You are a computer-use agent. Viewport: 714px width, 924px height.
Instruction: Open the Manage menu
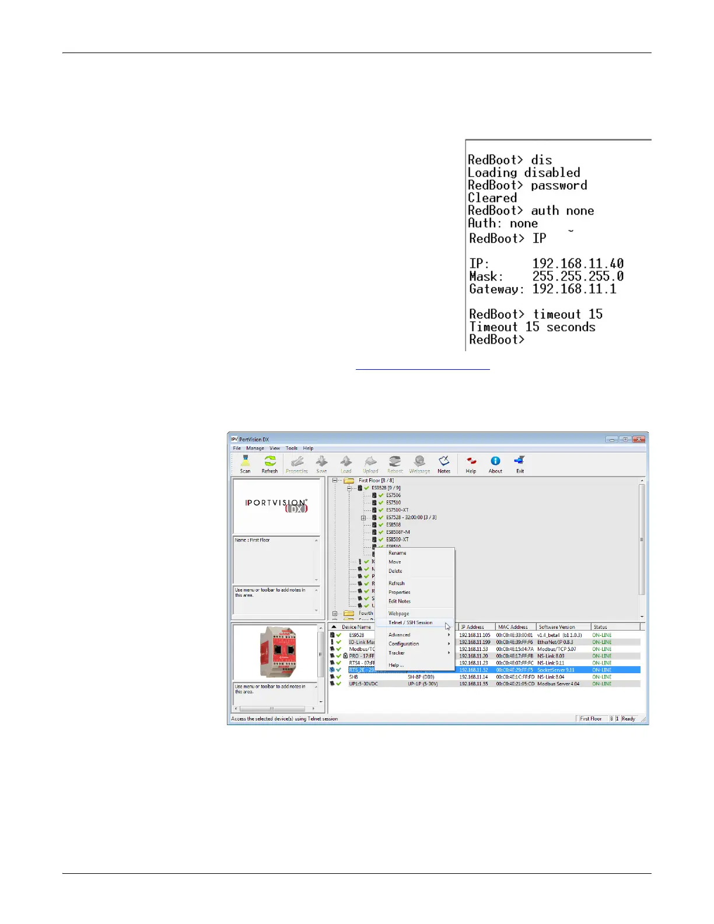coord(255,448)
